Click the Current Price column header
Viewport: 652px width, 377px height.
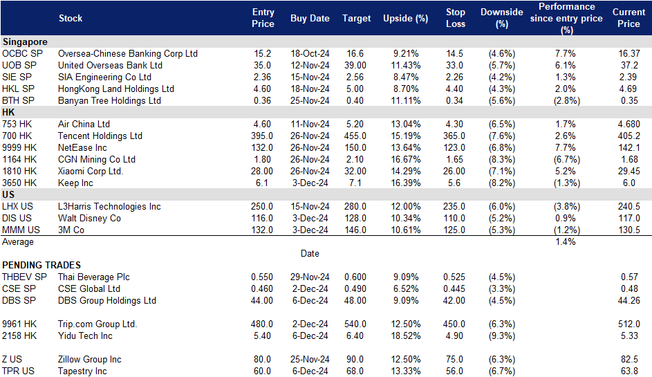point(628,18)
